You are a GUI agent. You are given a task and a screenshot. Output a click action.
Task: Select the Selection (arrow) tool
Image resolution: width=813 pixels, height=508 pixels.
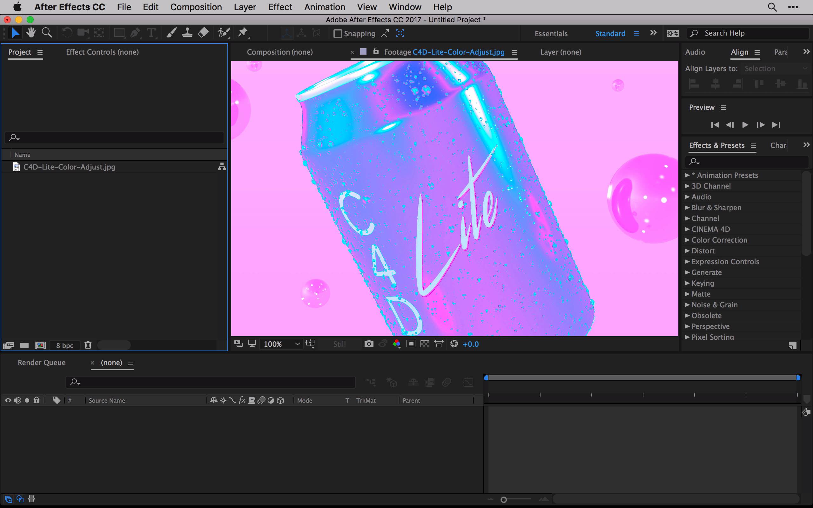click(16, 33)
